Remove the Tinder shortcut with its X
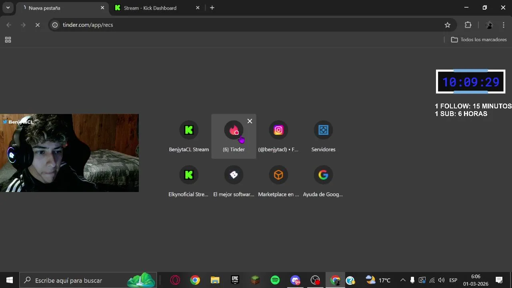The height and width of the screenshot is (288, 512). coord(250,121)
